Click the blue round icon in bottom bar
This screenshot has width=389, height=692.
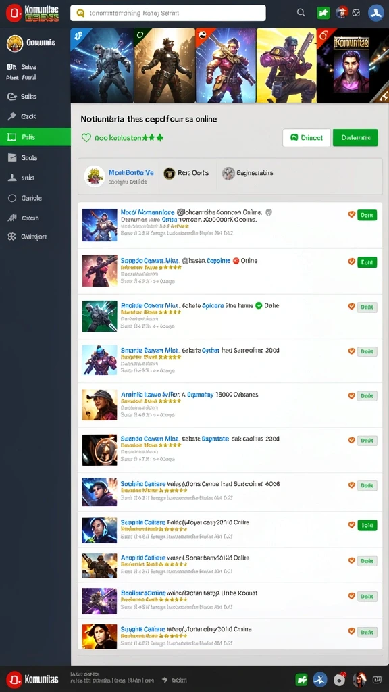[x=319, y=680]
